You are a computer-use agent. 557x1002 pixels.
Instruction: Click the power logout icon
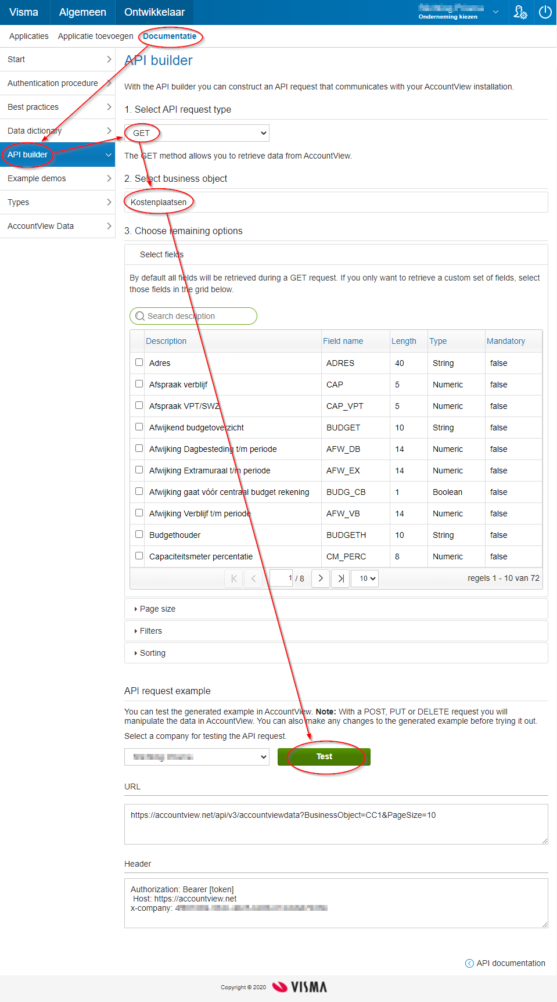click(x=545, y=12)
